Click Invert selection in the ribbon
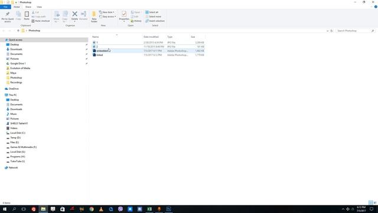Image resolution: width=378 pixels, height=213 pixels. [x=155, y=21]
